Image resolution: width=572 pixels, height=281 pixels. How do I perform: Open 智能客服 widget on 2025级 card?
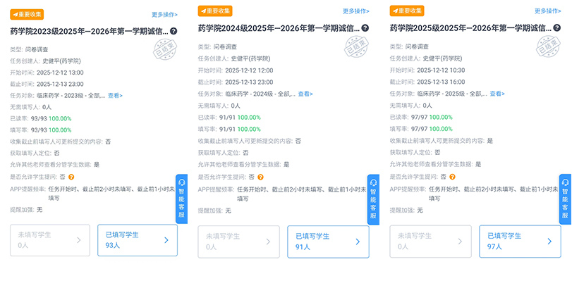(x=566, y=199)
